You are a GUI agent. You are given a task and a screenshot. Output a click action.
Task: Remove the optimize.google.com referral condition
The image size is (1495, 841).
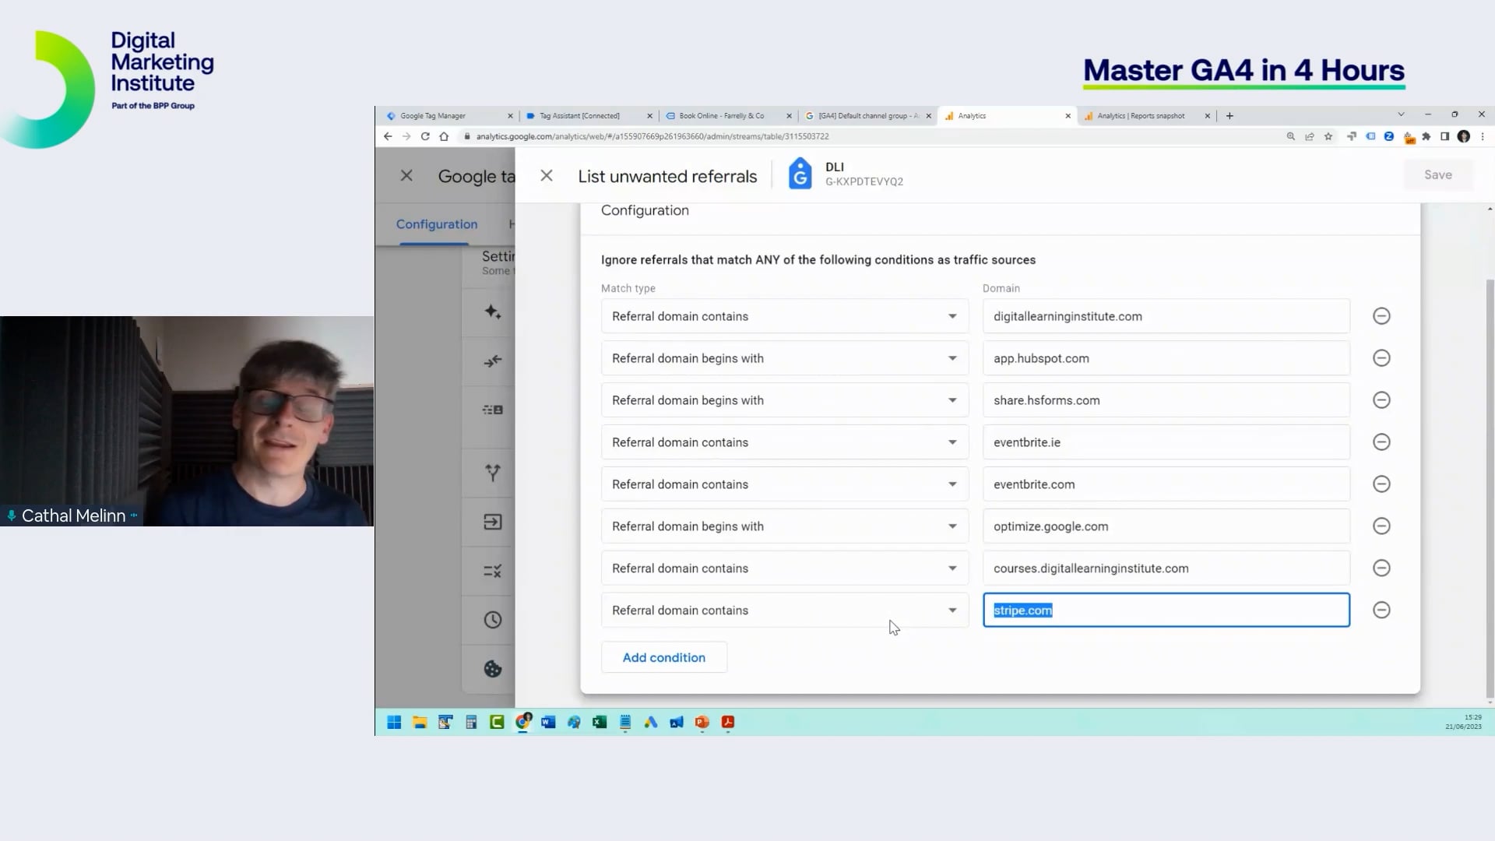pyautogui.click(x=1382, y=526)
